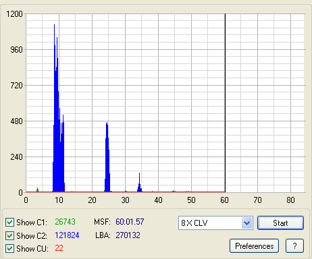Click the MSF time value 60:01.57

[x=130, y=222]
